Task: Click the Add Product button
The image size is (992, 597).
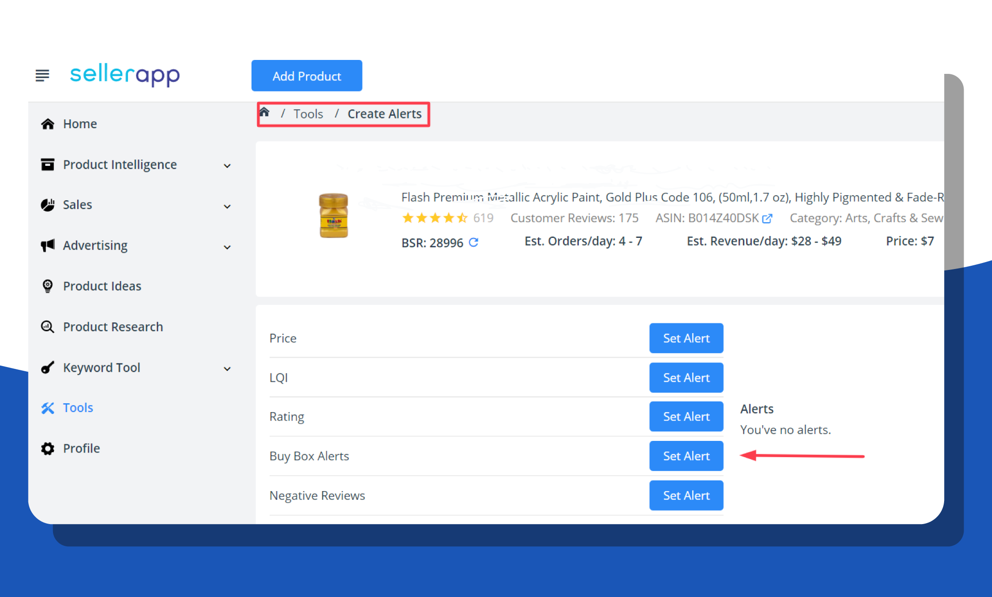Action: (307, 76)
